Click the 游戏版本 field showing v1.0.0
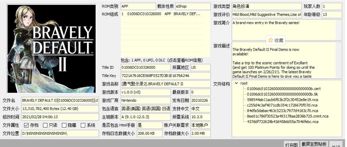Image resolution: width=347 pixels, height=147 pixels. click(x=146, y=92)
